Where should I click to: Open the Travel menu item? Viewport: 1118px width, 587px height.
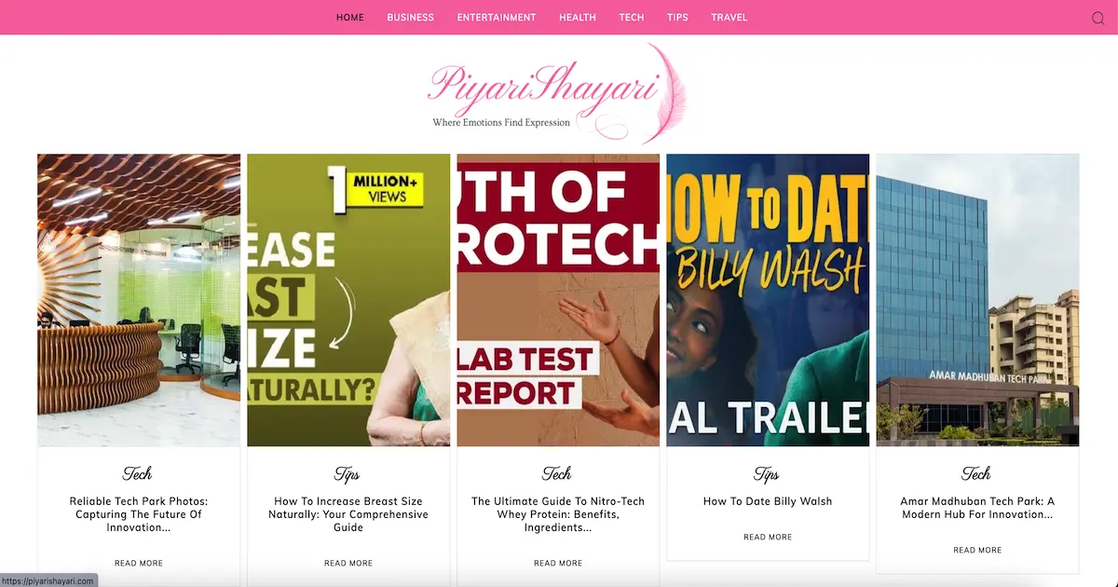(729, 18)
